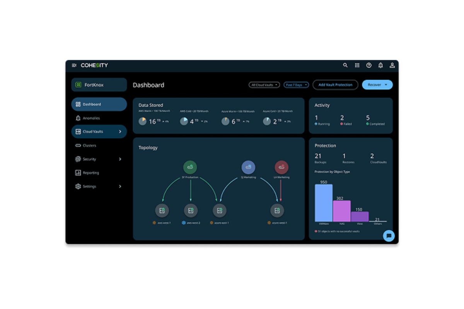View the 5 Completed activities
The width and height of the screenshot is (464, 309).
point(375,120)
